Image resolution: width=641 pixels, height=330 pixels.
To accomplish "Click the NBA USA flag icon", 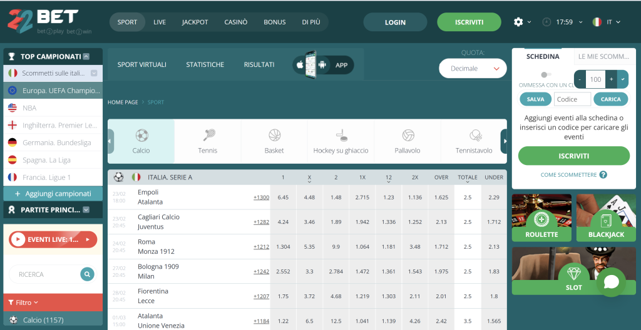I will (x=13, y=108).
